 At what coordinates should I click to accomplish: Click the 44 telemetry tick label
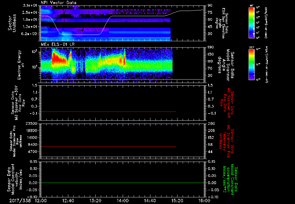(x=210, y=152)
